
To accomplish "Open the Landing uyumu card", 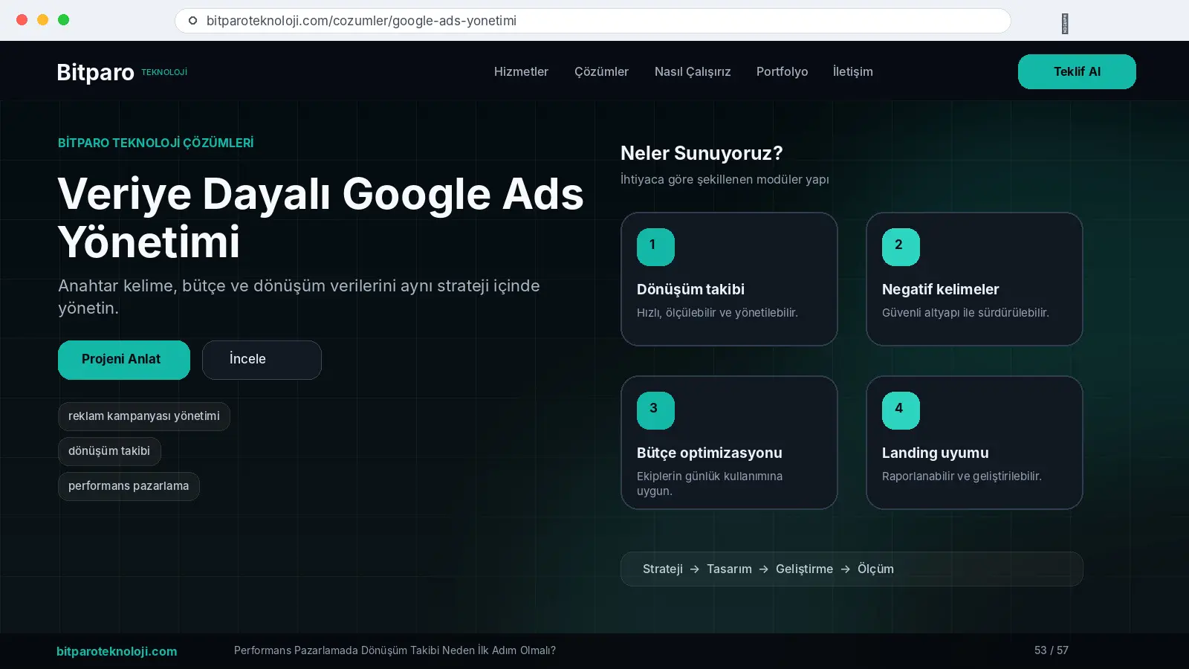I will coord(974,442).
